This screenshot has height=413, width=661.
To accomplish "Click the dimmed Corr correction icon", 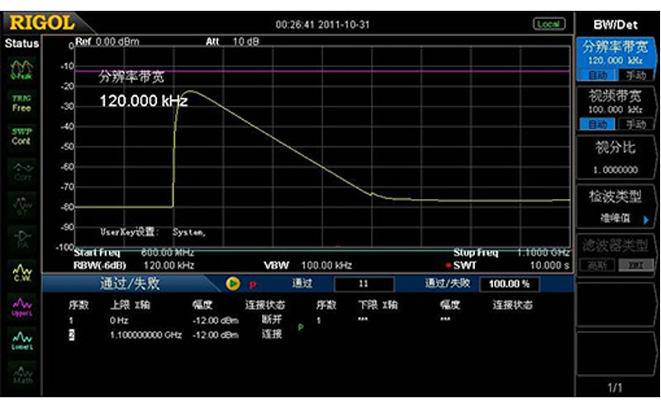I will 21,170.
